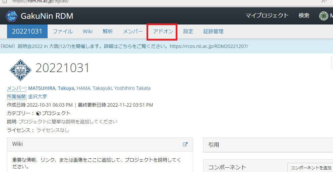Click the メンバー label link

(16, 88)
